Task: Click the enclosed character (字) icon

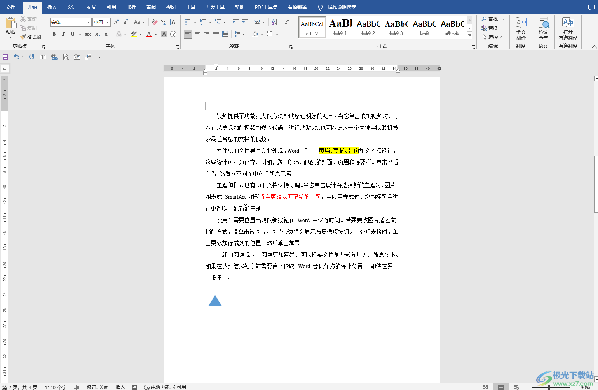Action: [173, 34]
